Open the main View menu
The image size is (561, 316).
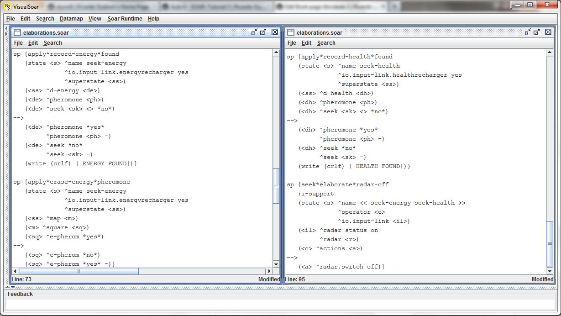pos(94,19)
